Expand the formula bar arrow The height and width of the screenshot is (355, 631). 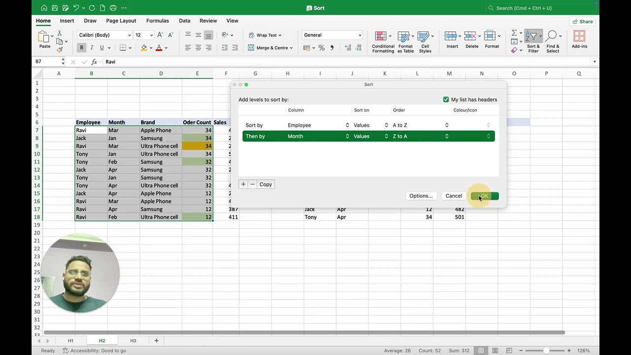pos(595,62)
